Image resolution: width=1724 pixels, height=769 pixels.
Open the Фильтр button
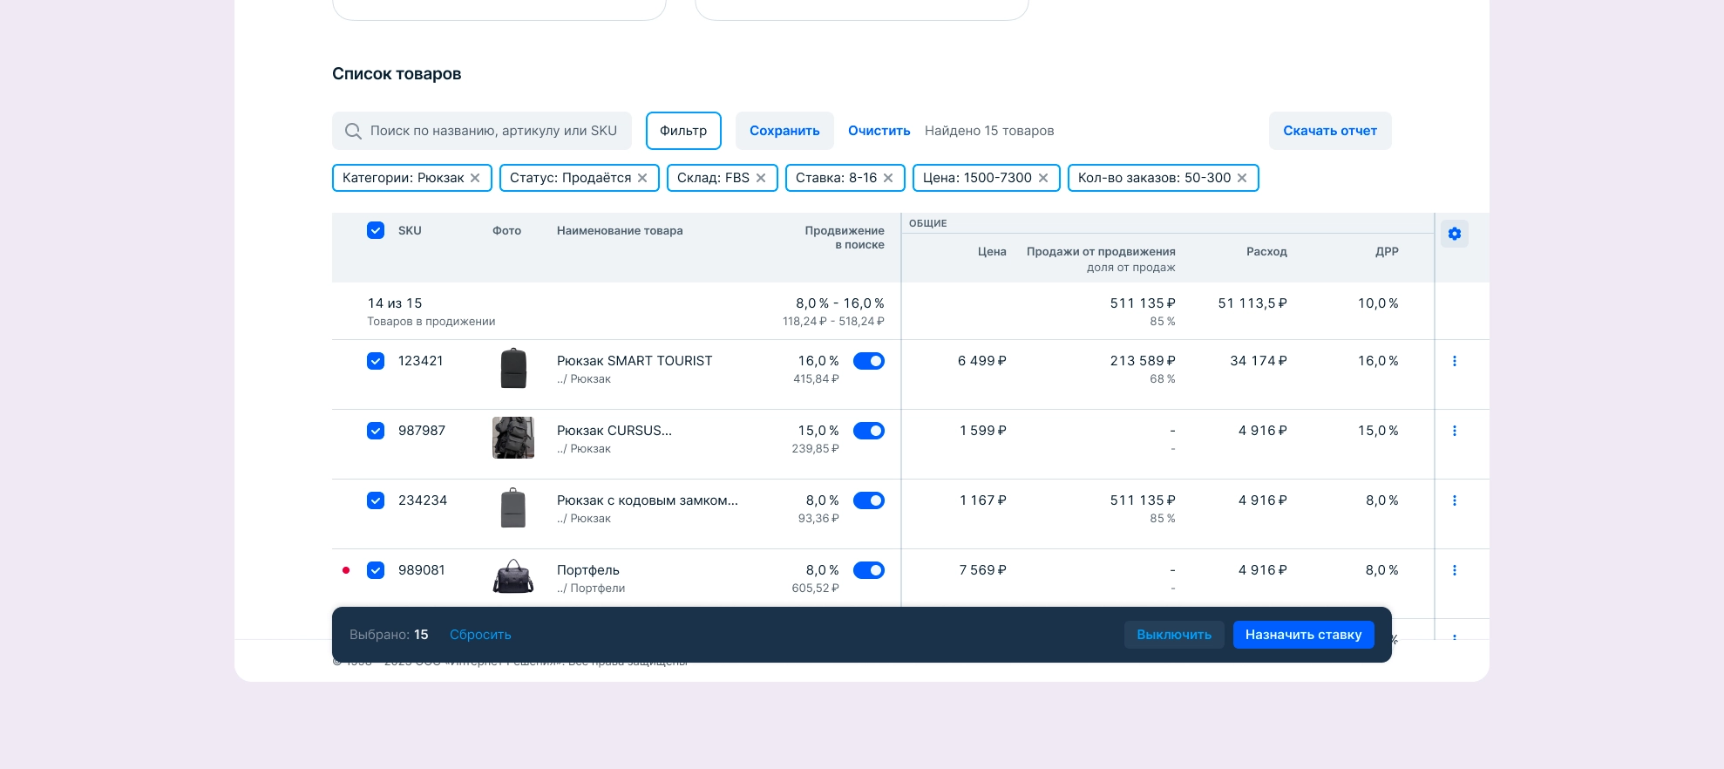click(683, 131)
